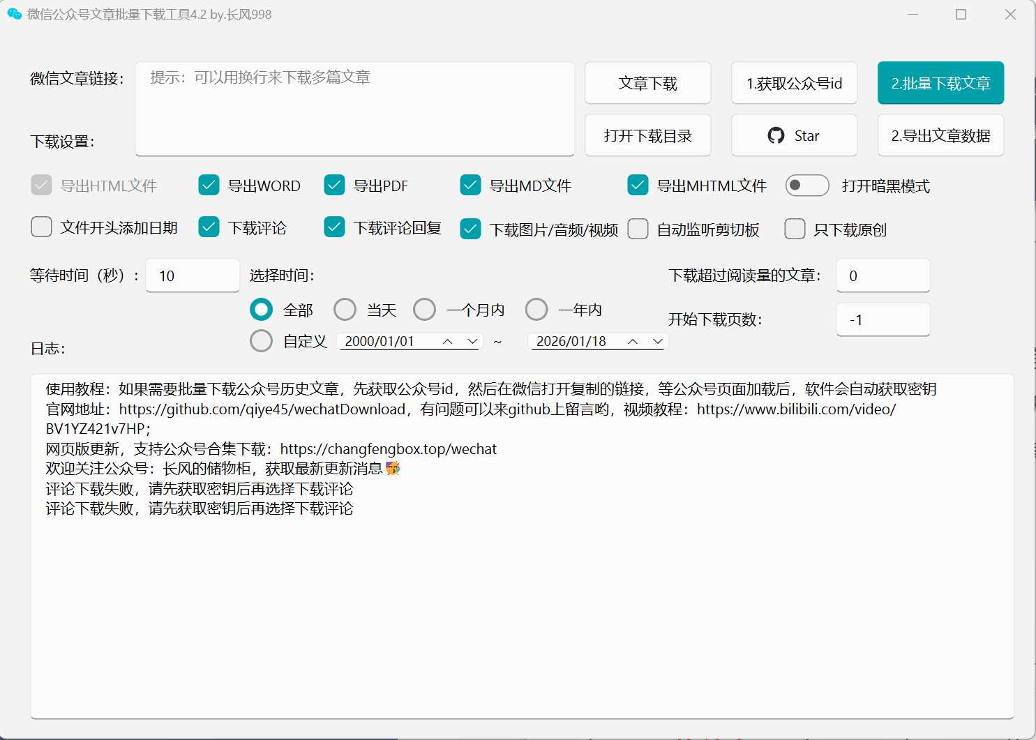Enable 文件开头添加日期 checkbox
The image size is (1036, 740).
(x=42, y=227)
